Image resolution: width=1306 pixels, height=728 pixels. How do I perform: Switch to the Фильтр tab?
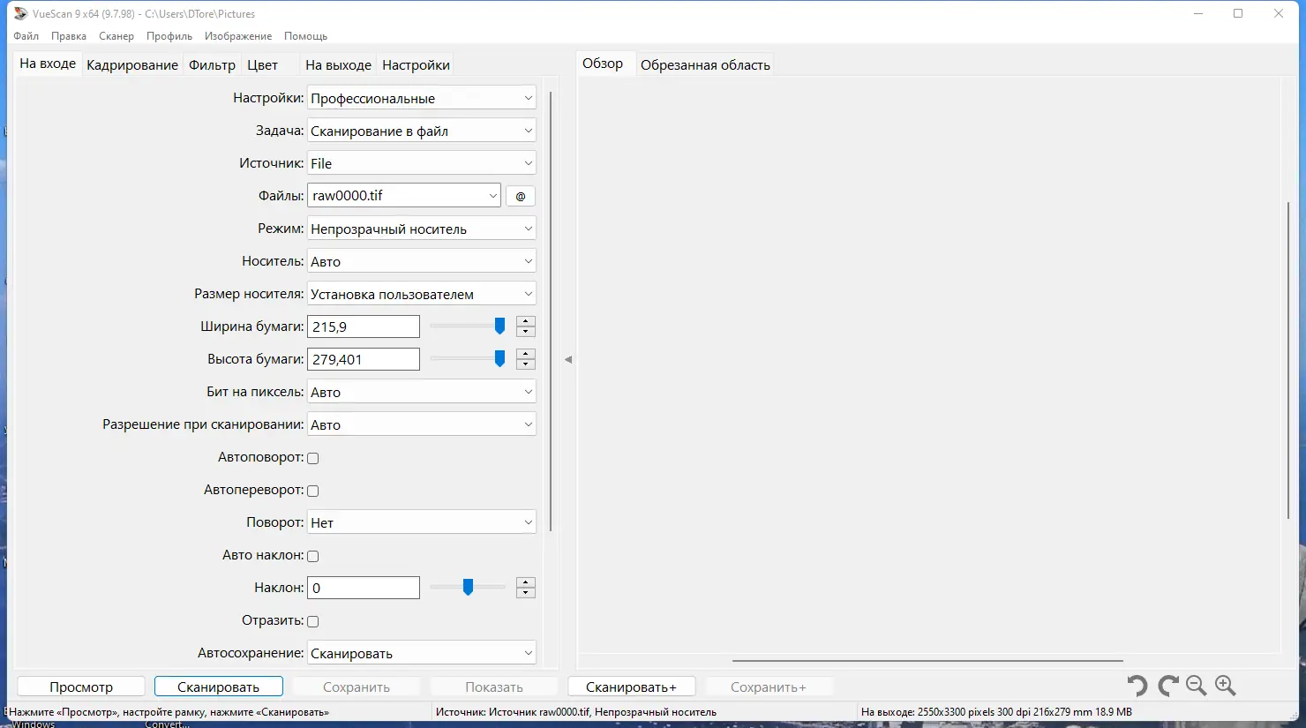[x=213, y=65]
